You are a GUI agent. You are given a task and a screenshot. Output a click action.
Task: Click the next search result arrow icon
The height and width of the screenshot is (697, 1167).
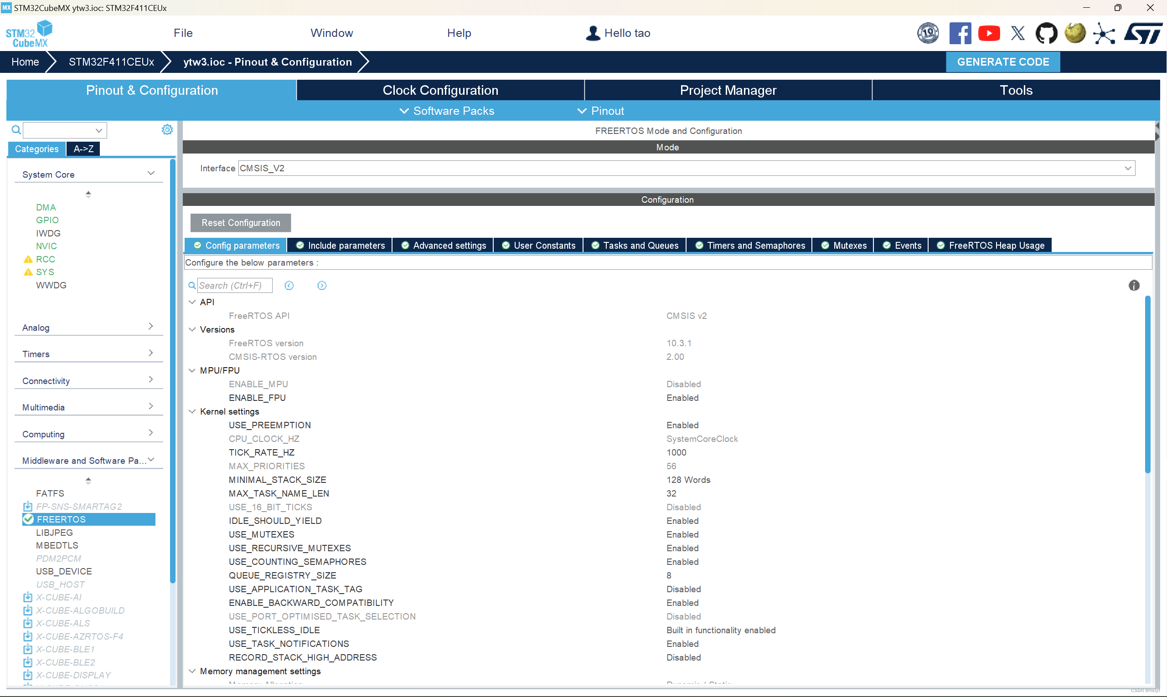pyautogui.click(x=321, y=286)
